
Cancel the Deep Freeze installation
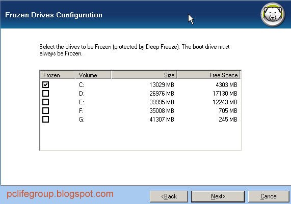(269, 196)
